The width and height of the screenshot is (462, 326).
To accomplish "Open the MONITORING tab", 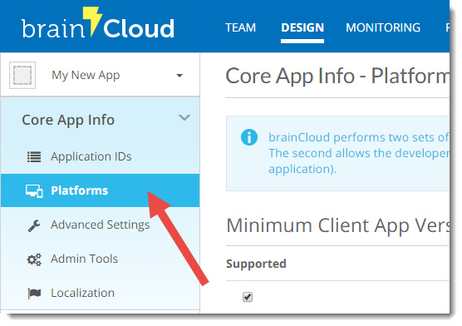I will [383, 27].
